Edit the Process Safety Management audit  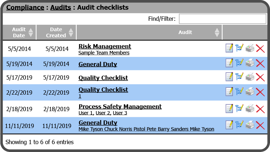pyautogui.click(x=229, y=108)
